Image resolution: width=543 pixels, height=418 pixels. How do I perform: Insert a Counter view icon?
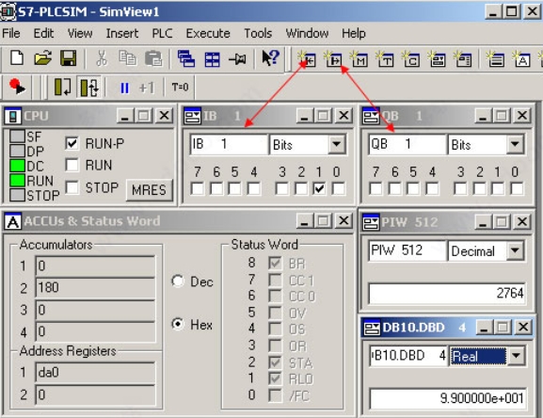pyautogui.click(x=411, y=59)
